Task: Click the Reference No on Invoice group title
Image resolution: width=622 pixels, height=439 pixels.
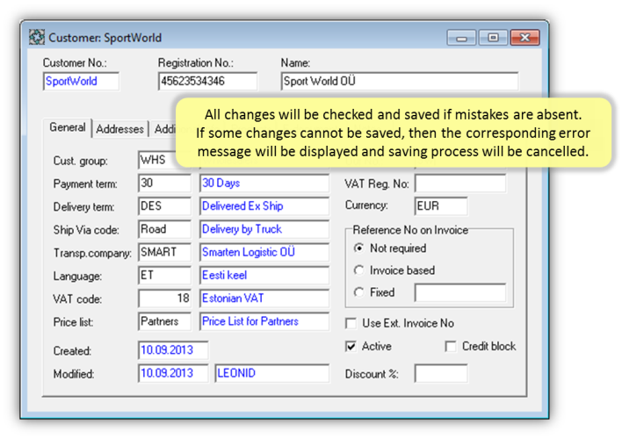Action: (x=410, y=230)
